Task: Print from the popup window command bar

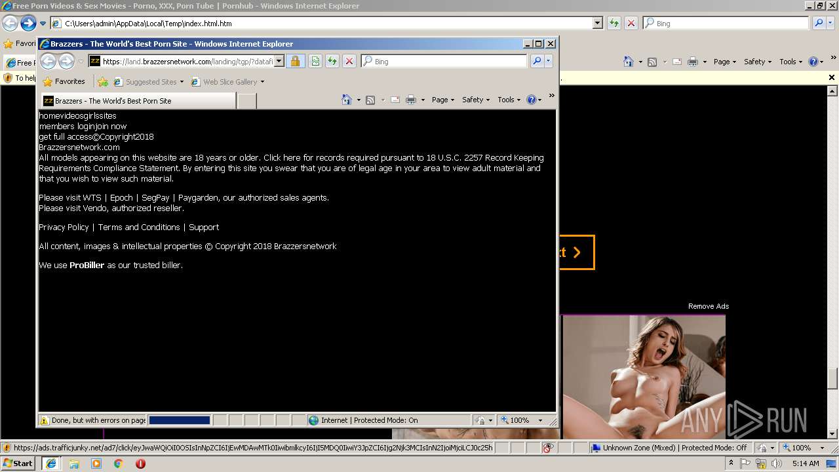Action: 411,100
